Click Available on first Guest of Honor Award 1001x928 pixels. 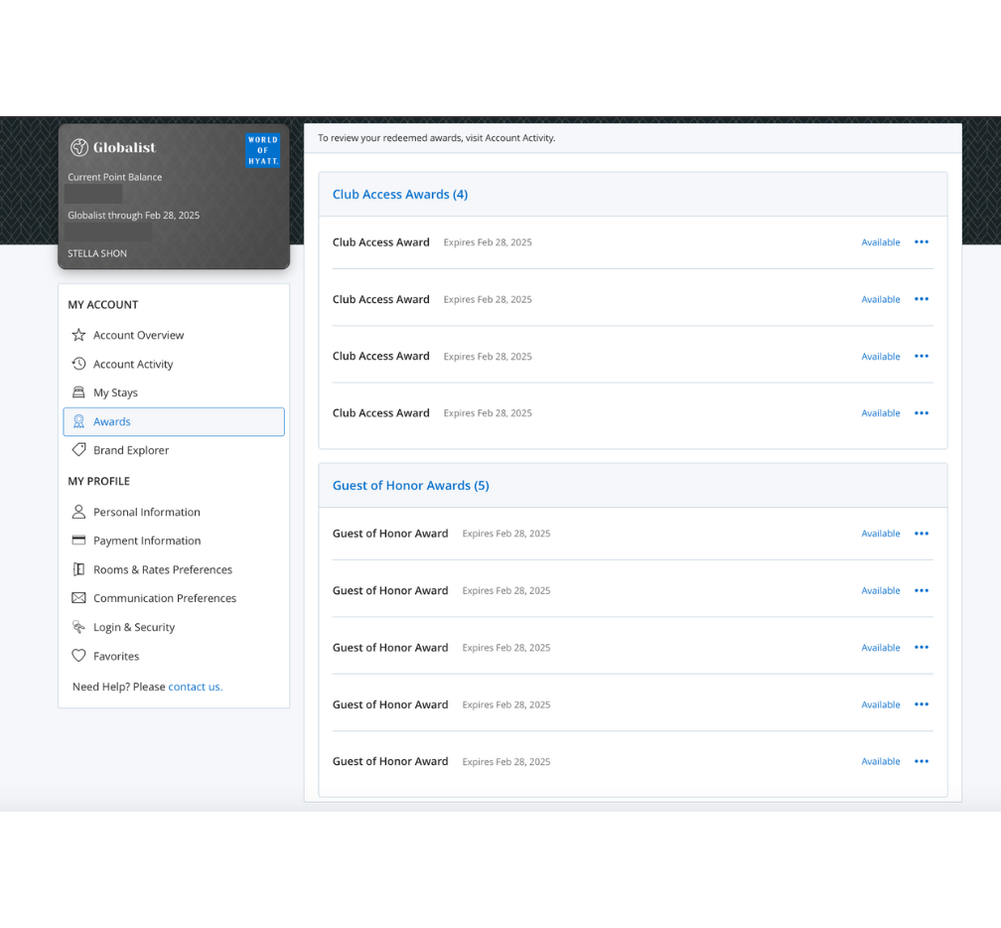(880, 534)
